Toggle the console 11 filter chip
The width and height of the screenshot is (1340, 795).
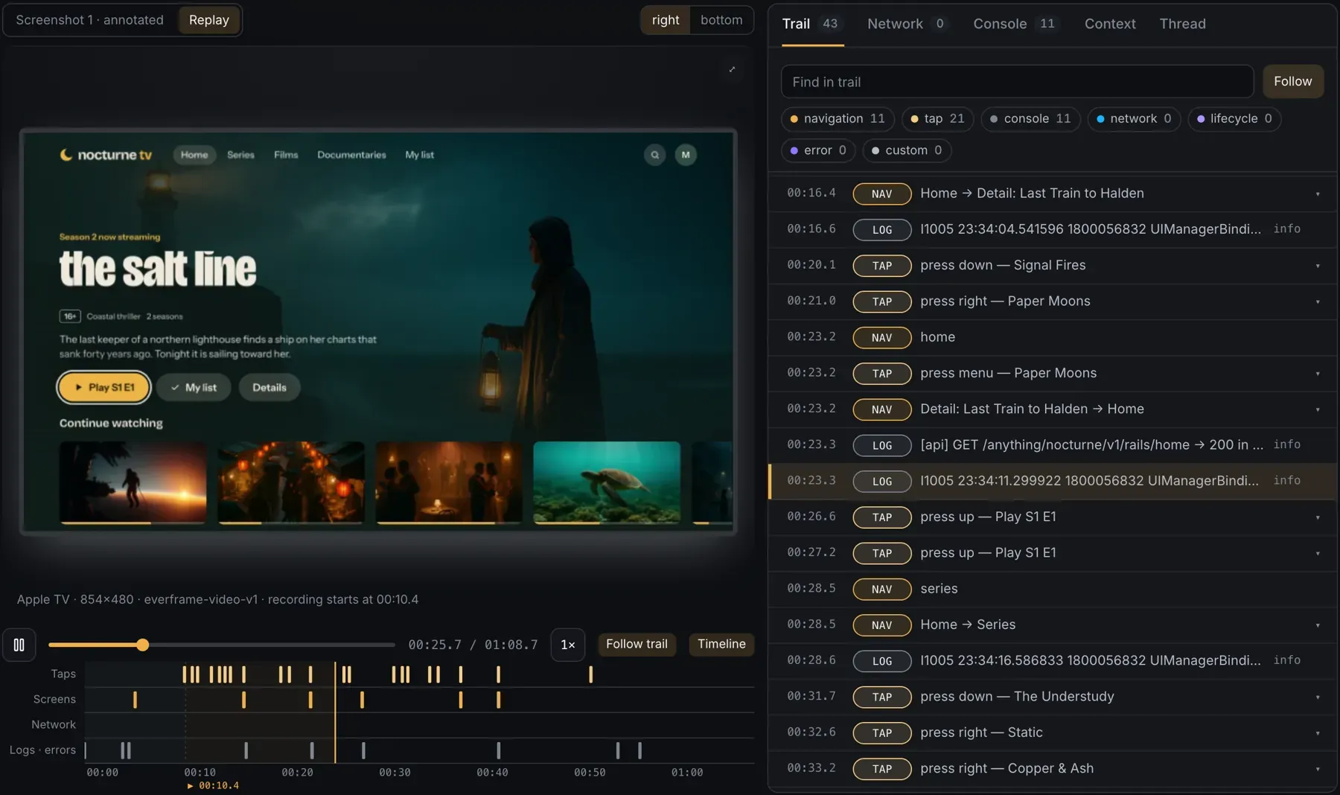coord(1030,118)
